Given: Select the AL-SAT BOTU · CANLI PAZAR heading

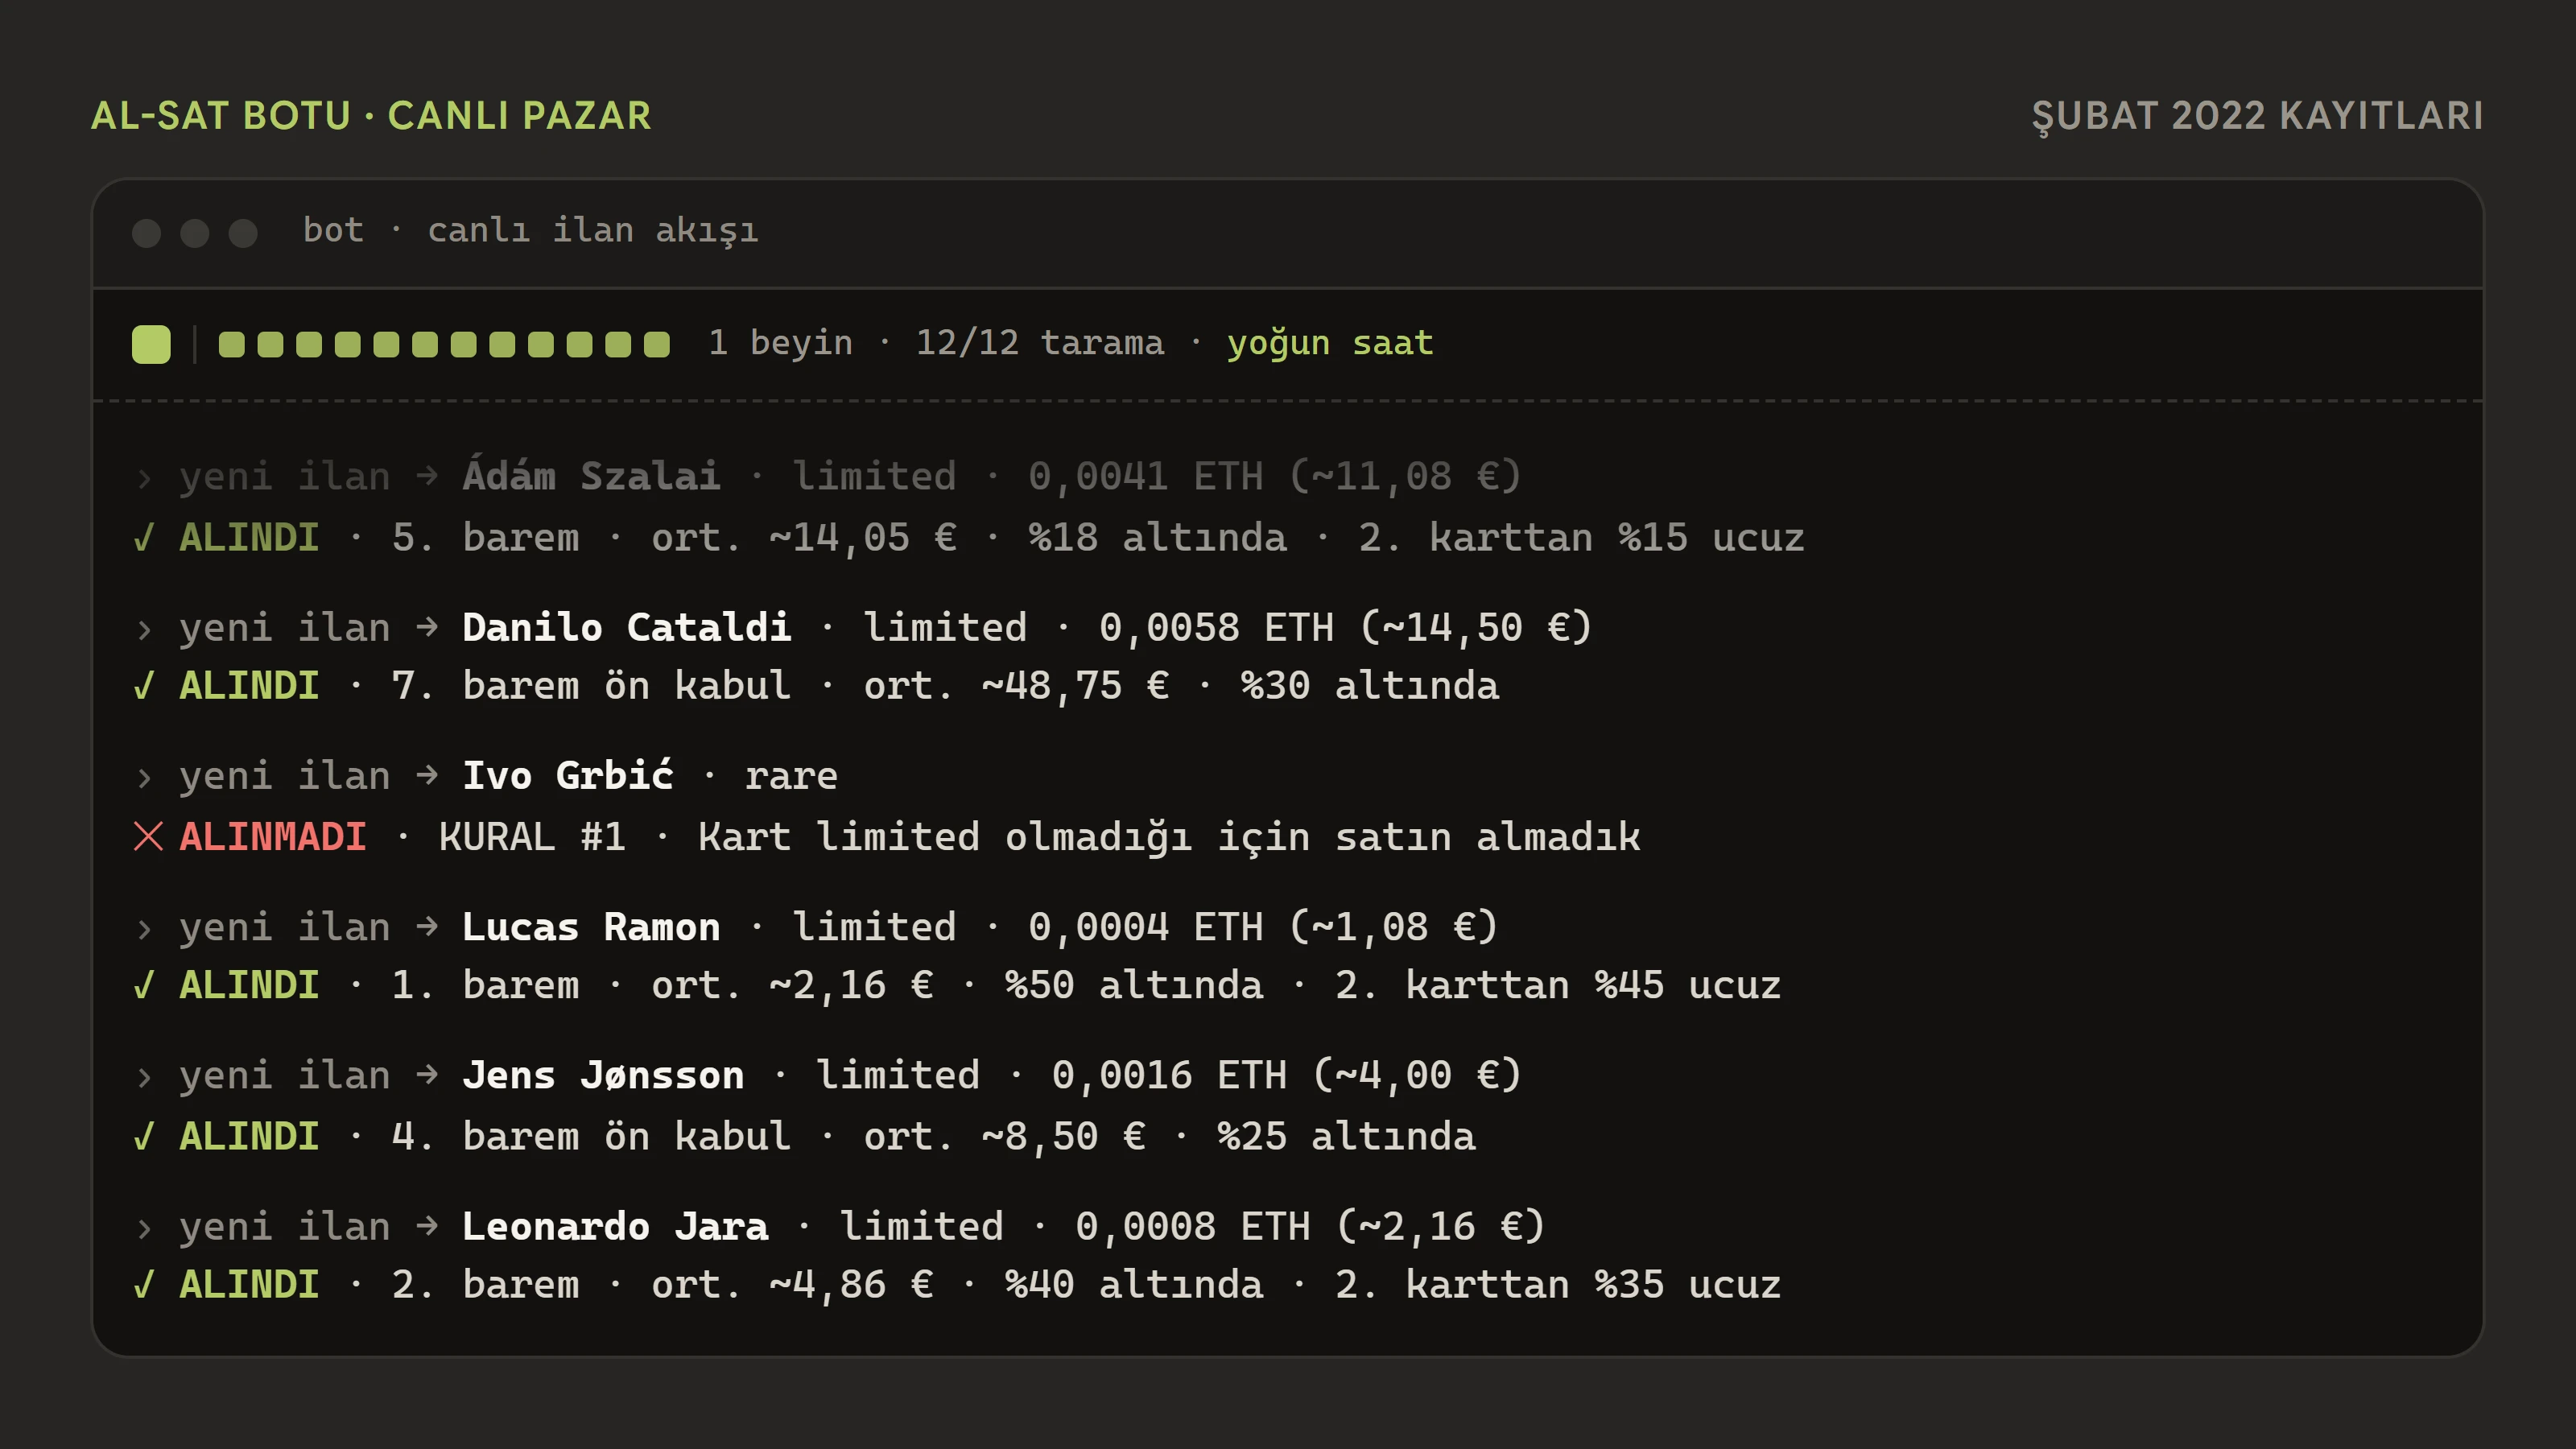Looking at the screenshot, I should point(371,116).
